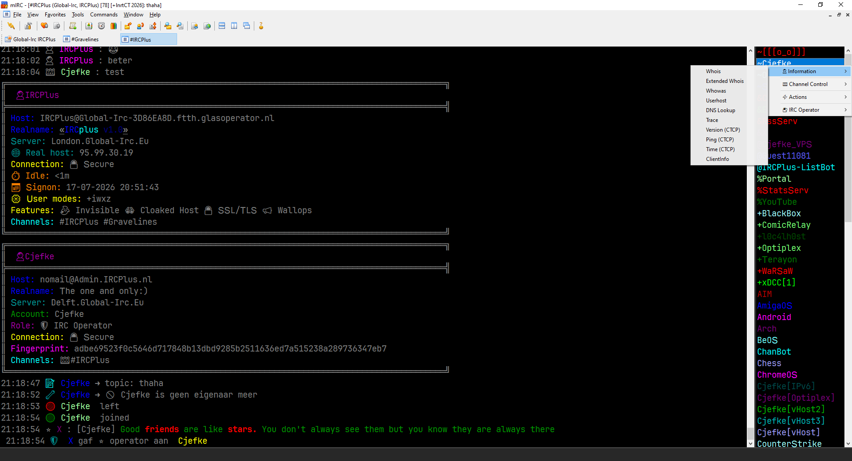Open the Scripts Editor scroll icon

coord(73,26)
